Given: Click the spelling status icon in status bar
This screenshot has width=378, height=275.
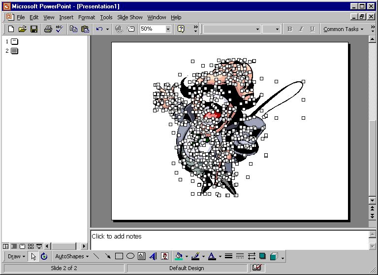Looking at the screenshot, I should tap(257, 268).
